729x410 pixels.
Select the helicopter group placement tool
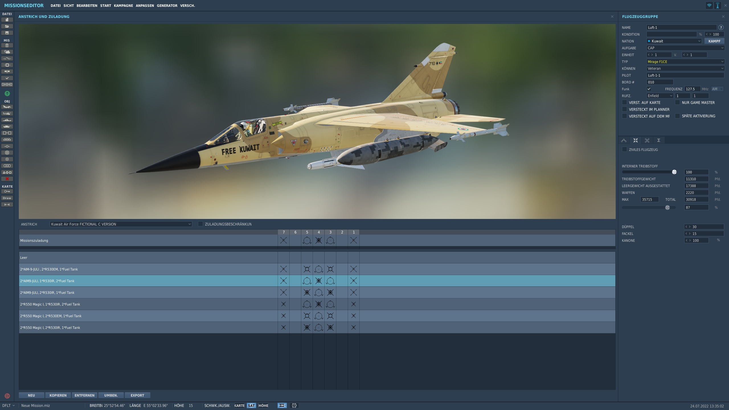[x=7, y=113]
